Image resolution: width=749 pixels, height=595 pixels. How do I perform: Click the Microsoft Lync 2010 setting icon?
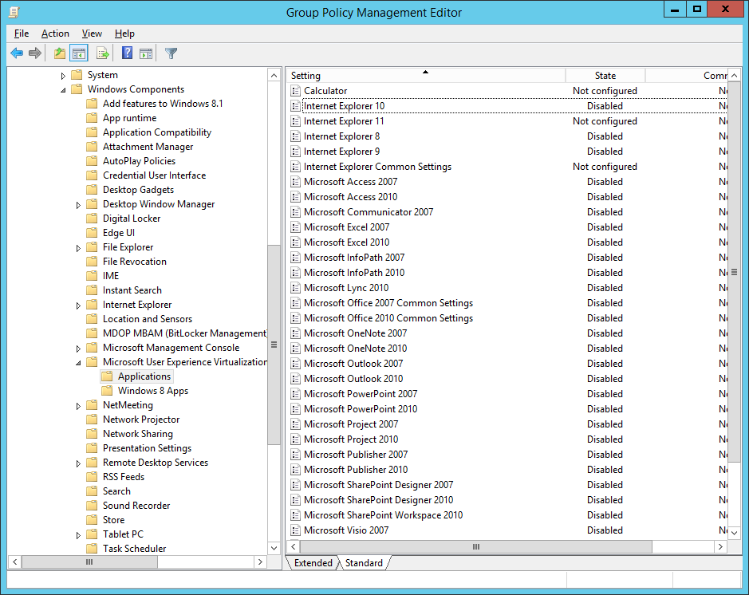click(296, 288)
